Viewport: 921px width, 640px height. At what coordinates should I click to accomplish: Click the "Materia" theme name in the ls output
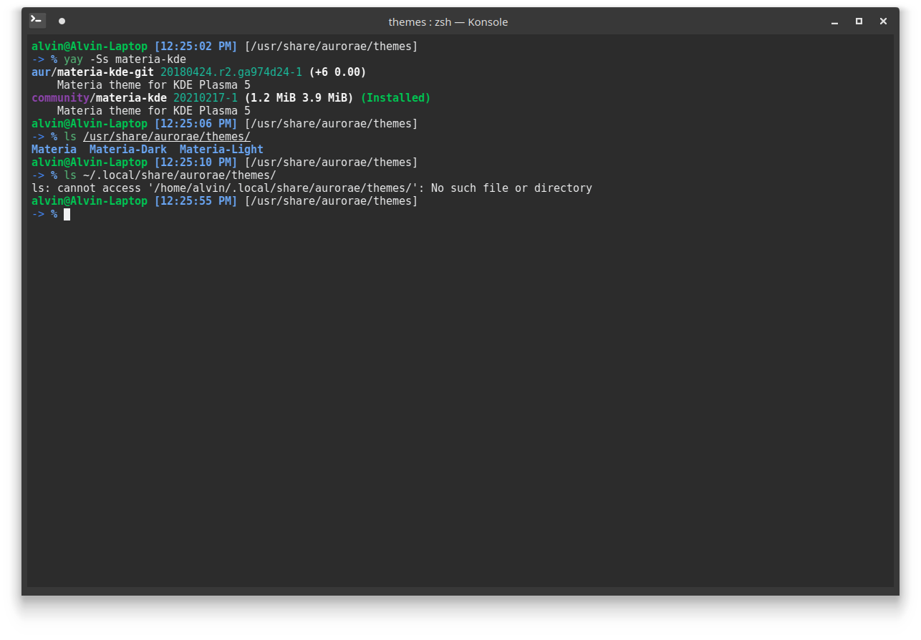coord(54,149)
